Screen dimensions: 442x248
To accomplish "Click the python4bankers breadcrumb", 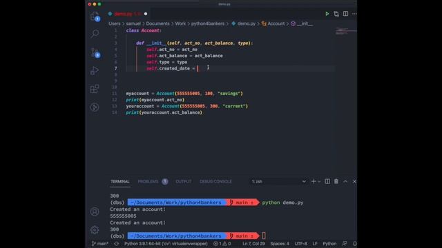I will (x=208, y=23).
